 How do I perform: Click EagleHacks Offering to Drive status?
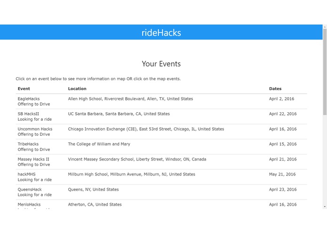pos(34,104)
